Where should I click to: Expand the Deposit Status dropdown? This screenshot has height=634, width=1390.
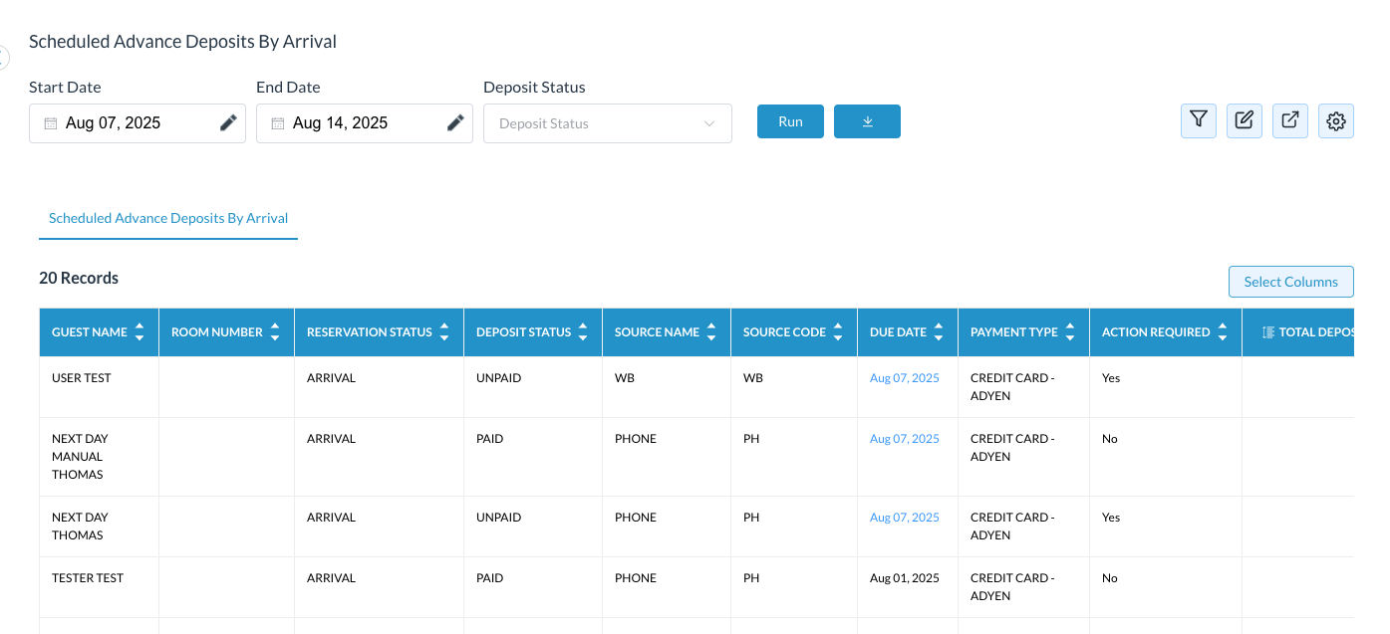(x=608, y=123)
